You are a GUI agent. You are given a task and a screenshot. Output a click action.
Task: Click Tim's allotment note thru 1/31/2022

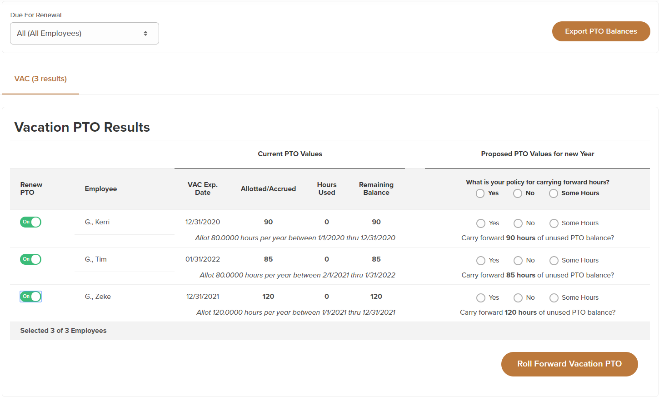(x=297, y=275)
